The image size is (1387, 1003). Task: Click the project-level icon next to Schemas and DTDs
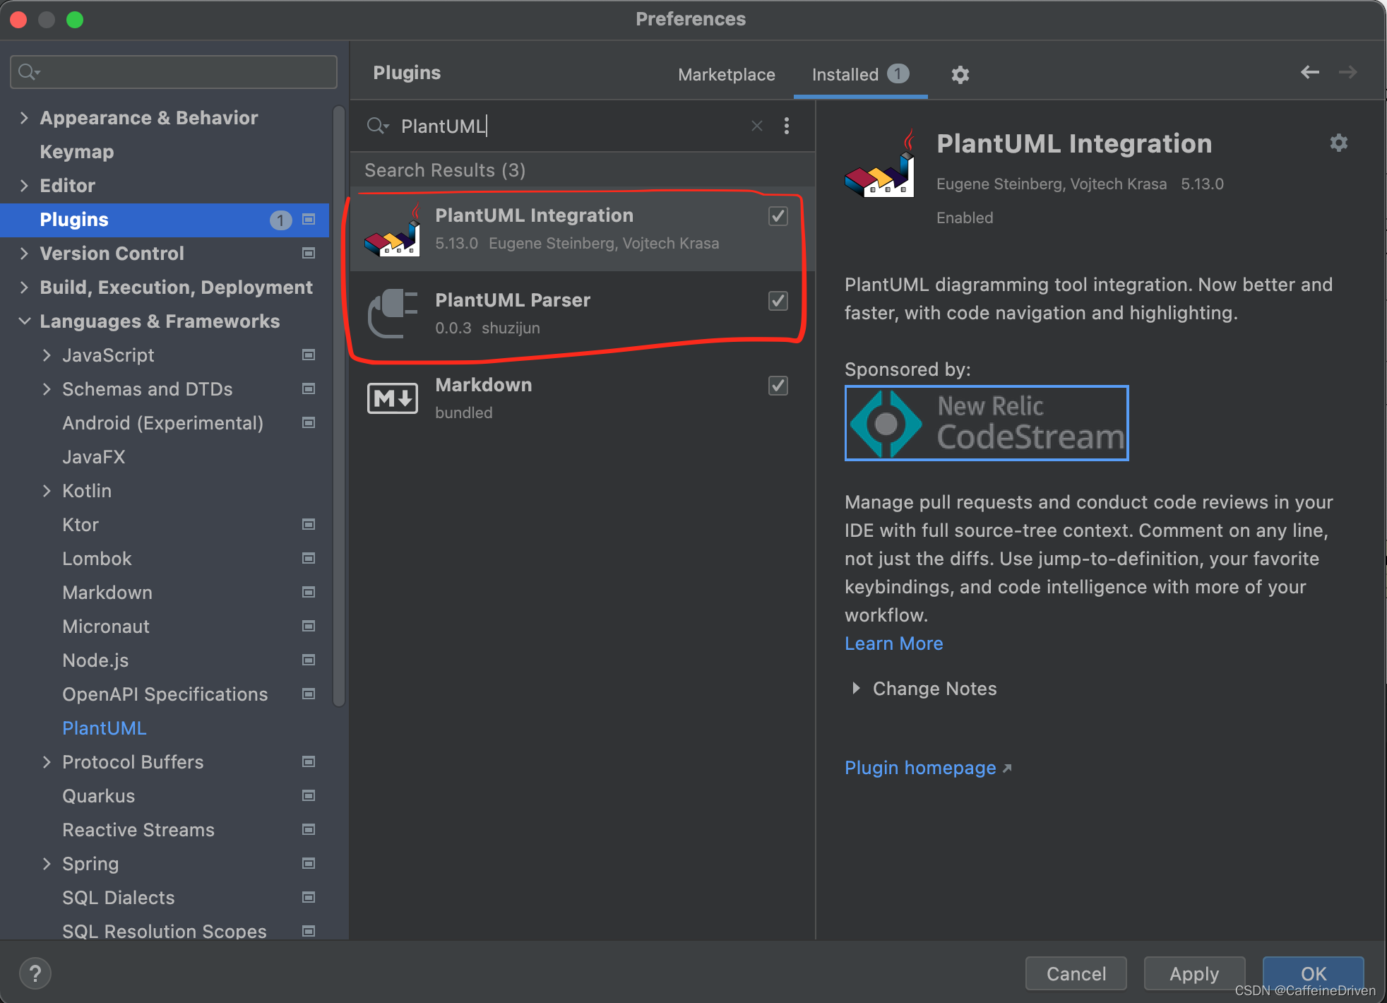(309, 389)
